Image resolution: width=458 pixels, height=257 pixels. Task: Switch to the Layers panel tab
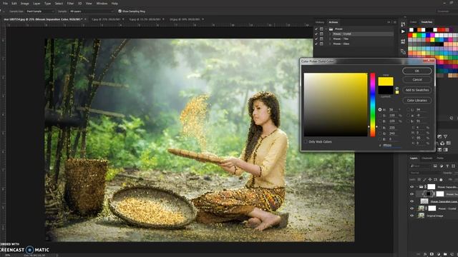(414, 158)
